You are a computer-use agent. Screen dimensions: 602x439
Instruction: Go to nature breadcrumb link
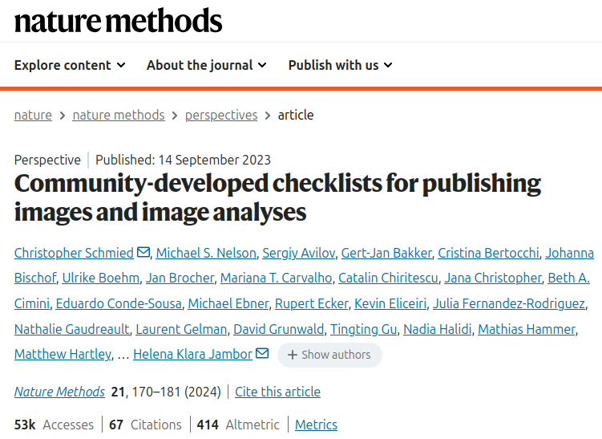coord(33,115)
